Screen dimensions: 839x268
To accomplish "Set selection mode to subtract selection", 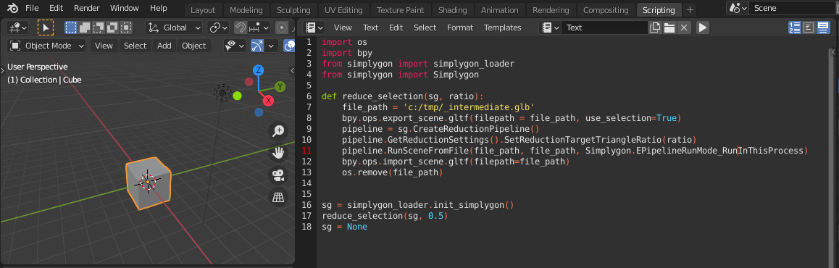I will click(x=99, y=28).
